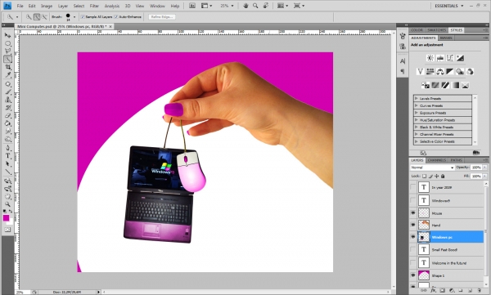Viewport: 491px width, 295px height.
Task: Expand Curves Presets
Action: coord(417,105)
